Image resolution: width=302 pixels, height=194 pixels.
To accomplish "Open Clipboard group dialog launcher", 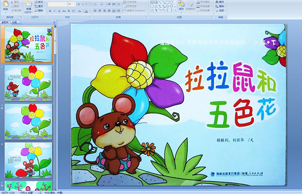I will click(x=21, y=17).
